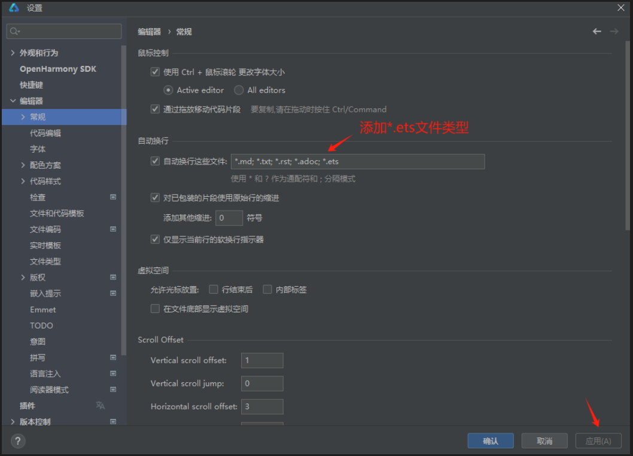633x456 pixels.
Task: Click the 添加其他缩进 number field
Action: [x=229, y=218]
